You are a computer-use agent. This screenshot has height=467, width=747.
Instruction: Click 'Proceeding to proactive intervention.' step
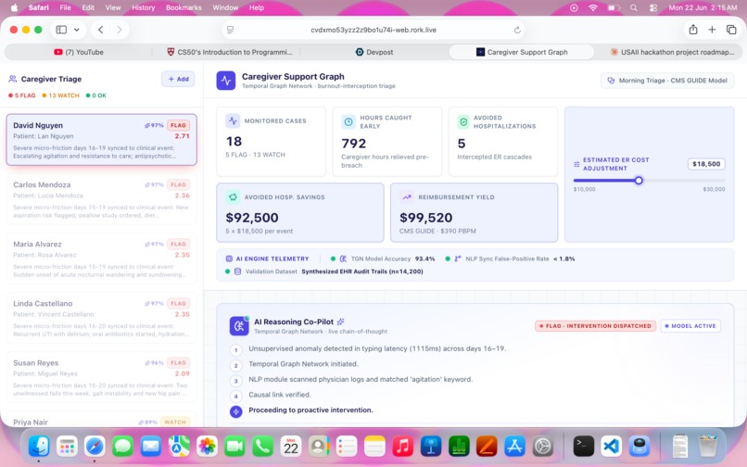(x=310, y=410)
